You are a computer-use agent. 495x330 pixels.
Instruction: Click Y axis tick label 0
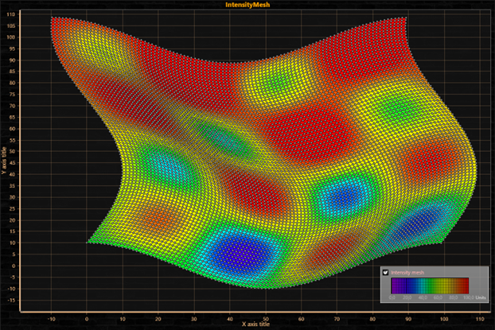14,266
